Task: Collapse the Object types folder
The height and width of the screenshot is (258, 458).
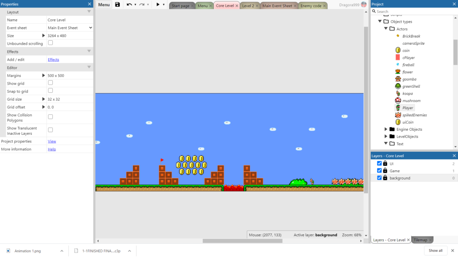Action: pos(380,21)
